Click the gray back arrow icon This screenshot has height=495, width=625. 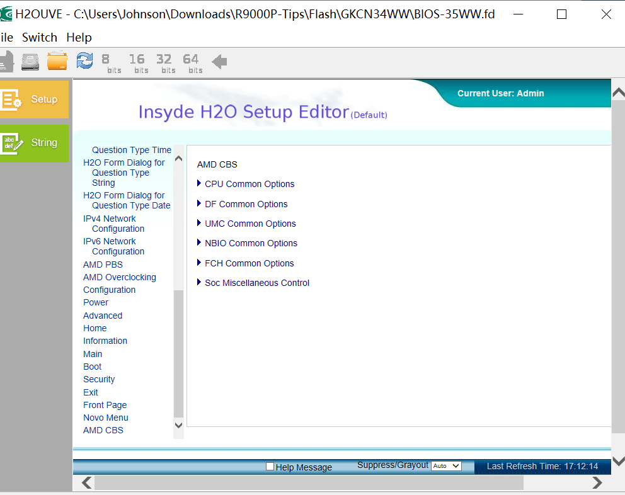[x=219, y=62]
